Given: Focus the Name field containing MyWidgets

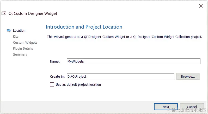Looking at the screenshot, I should [133, 61].
